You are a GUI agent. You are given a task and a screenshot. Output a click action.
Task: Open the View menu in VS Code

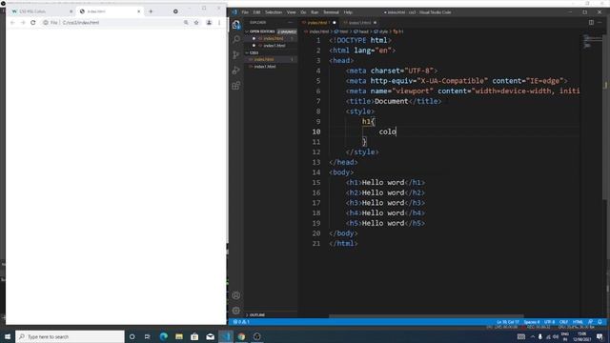coord(291,12)
